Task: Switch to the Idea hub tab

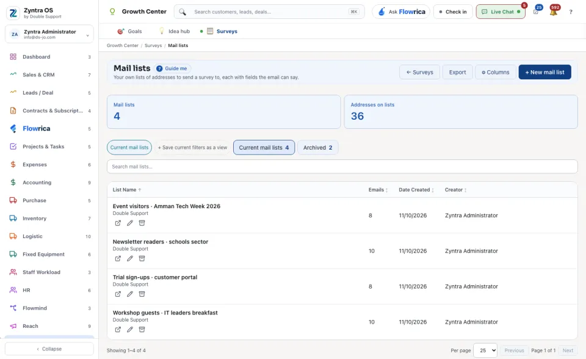Action: click(175, 31)
